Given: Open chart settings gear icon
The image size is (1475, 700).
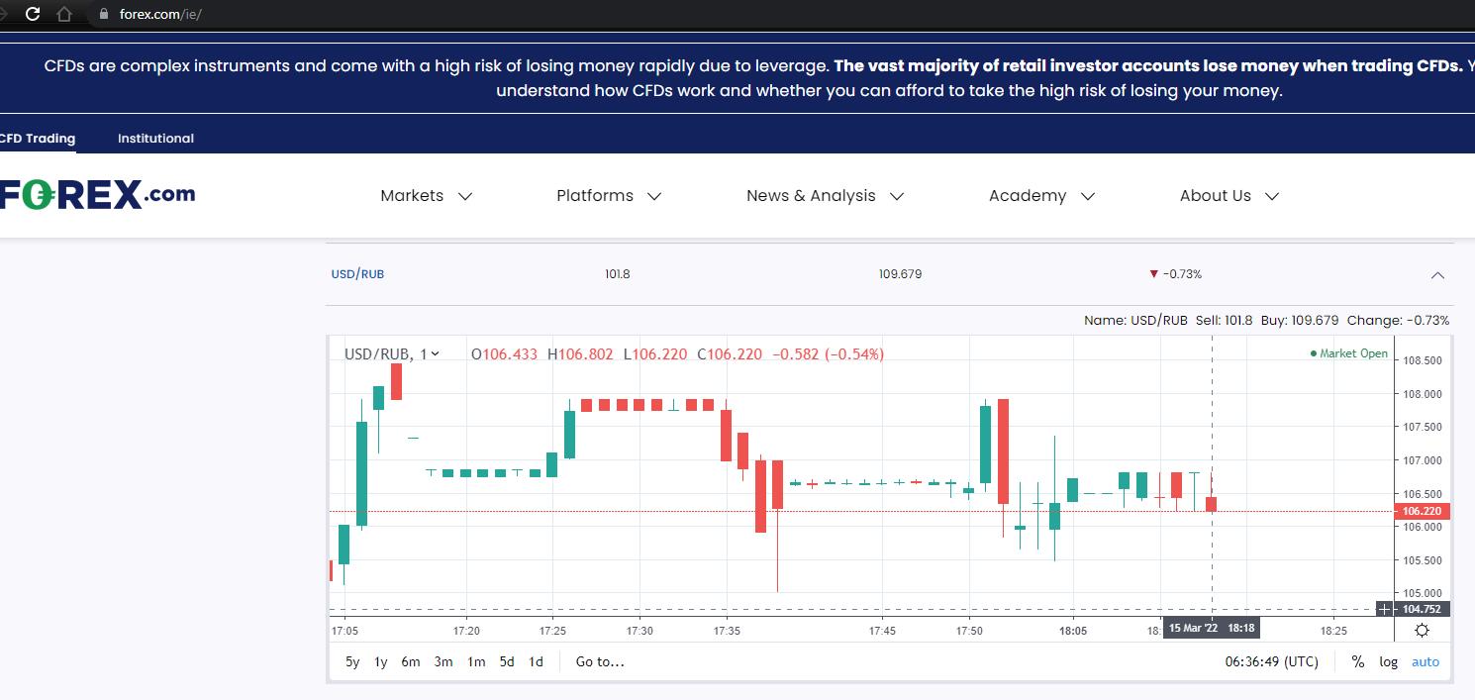Looking at the screenshot, I should pos(1422,631).
